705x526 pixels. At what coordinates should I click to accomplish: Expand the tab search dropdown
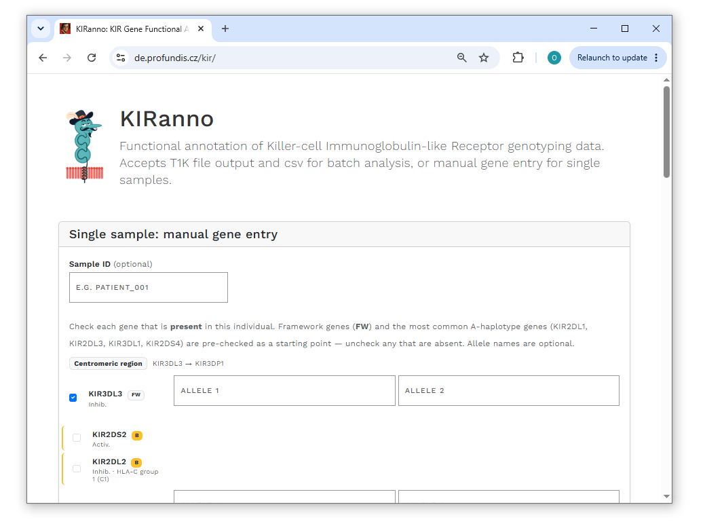pos(41,29)
